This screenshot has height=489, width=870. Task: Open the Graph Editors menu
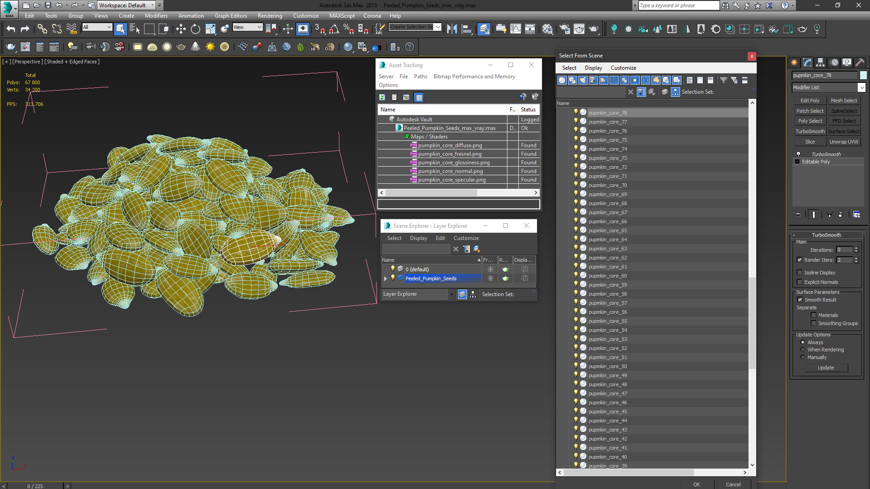coord(231,16)
